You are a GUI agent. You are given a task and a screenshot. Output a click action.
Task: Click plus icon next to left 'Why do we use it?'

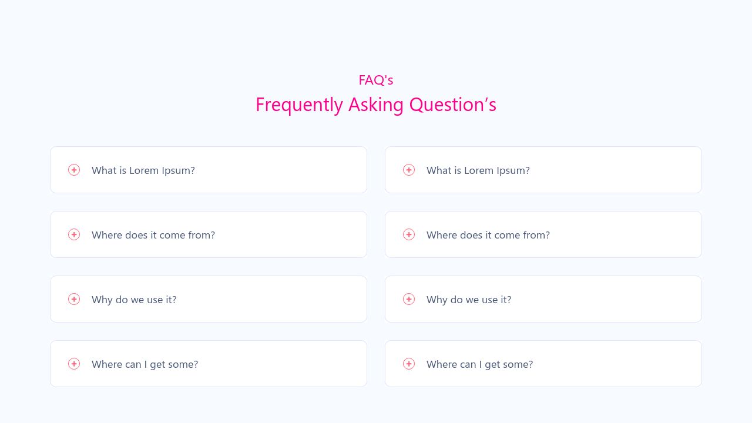(74, 299)
